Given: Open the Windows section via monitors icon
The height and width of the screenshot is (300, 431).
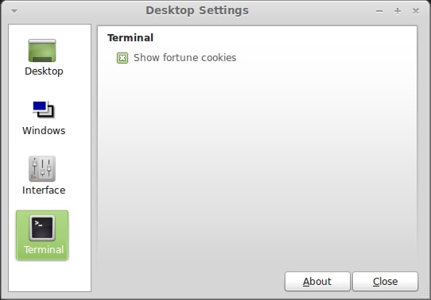Looking at the screenshot, I should 44,110.
